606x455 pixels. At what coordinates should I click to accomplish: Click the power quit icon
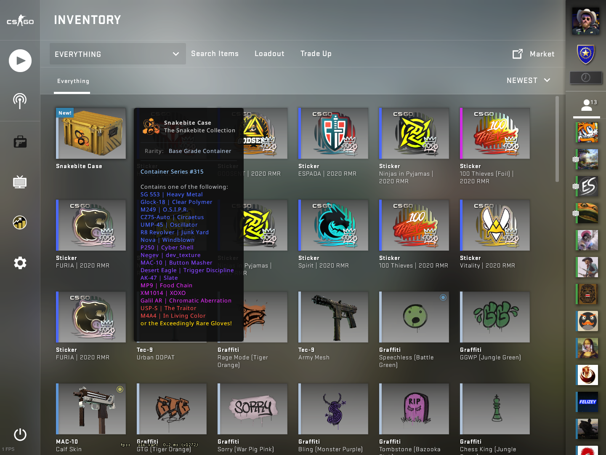[x=20, y=435]
